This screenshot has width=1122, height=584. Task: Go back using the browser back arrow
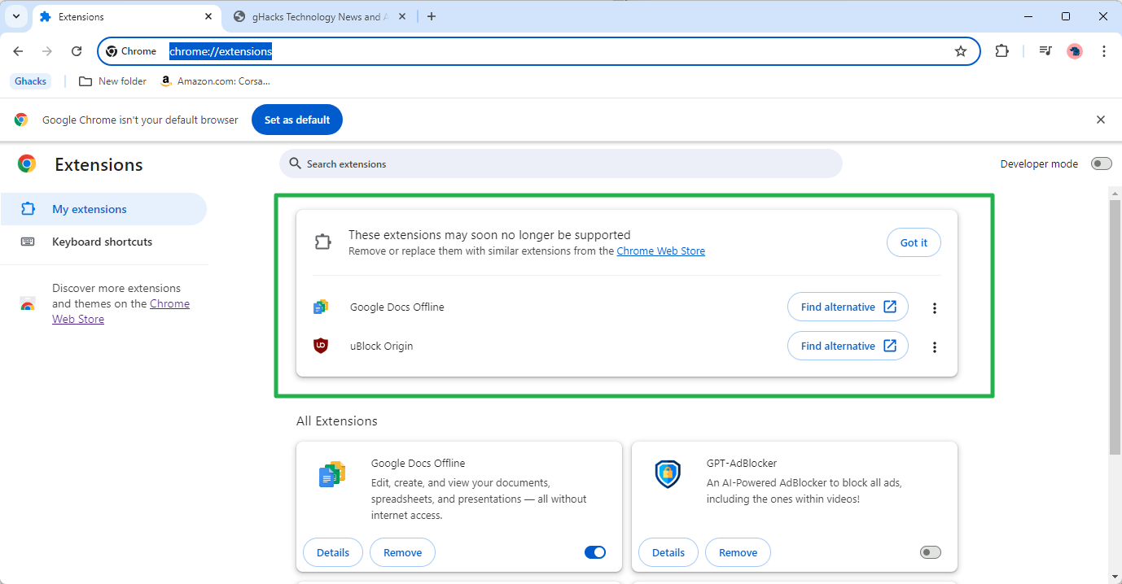[x=18, y=51]
